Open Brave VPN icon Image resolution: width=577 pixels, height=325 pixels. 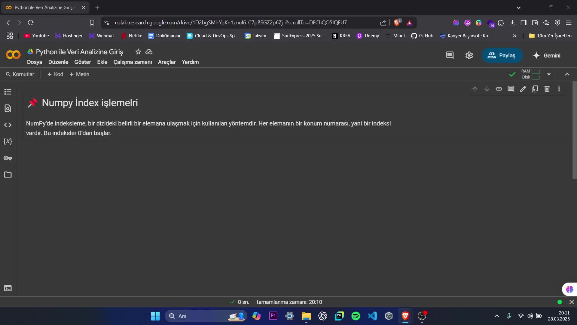[557, 23]
